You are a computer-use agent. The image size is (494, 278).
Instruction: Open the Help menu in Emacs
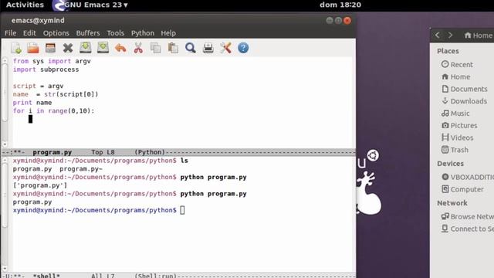point(168,33)
